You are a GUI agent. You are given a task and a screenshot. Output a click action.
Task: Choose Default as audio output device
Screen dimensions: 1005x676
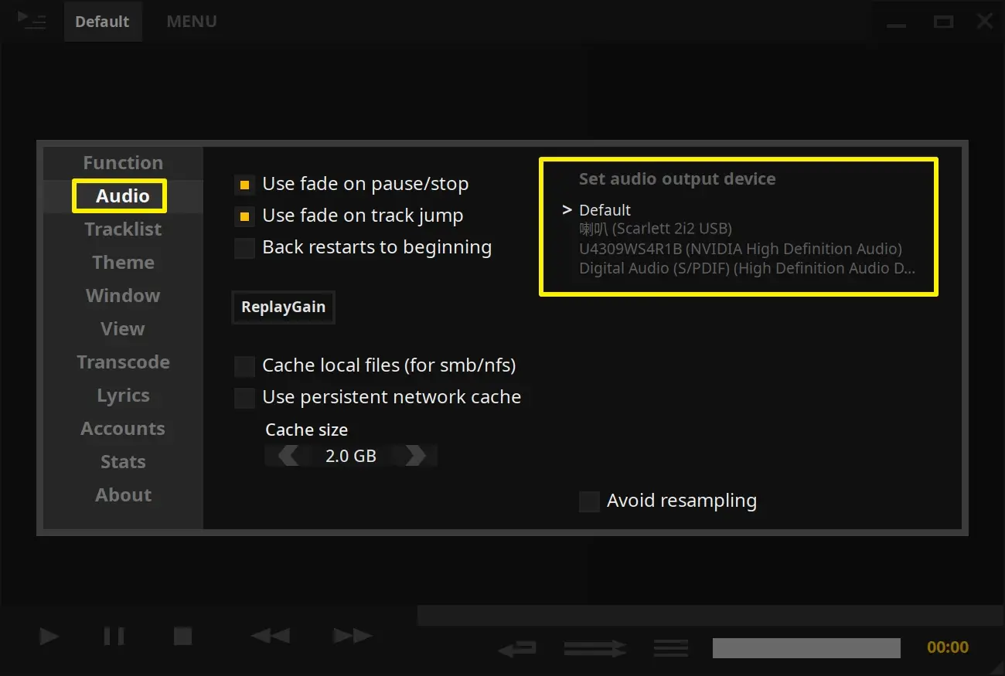[x=605, y=210]
